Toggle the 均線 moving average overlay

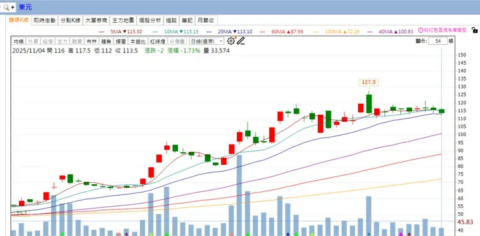click(x=18, y=41)
